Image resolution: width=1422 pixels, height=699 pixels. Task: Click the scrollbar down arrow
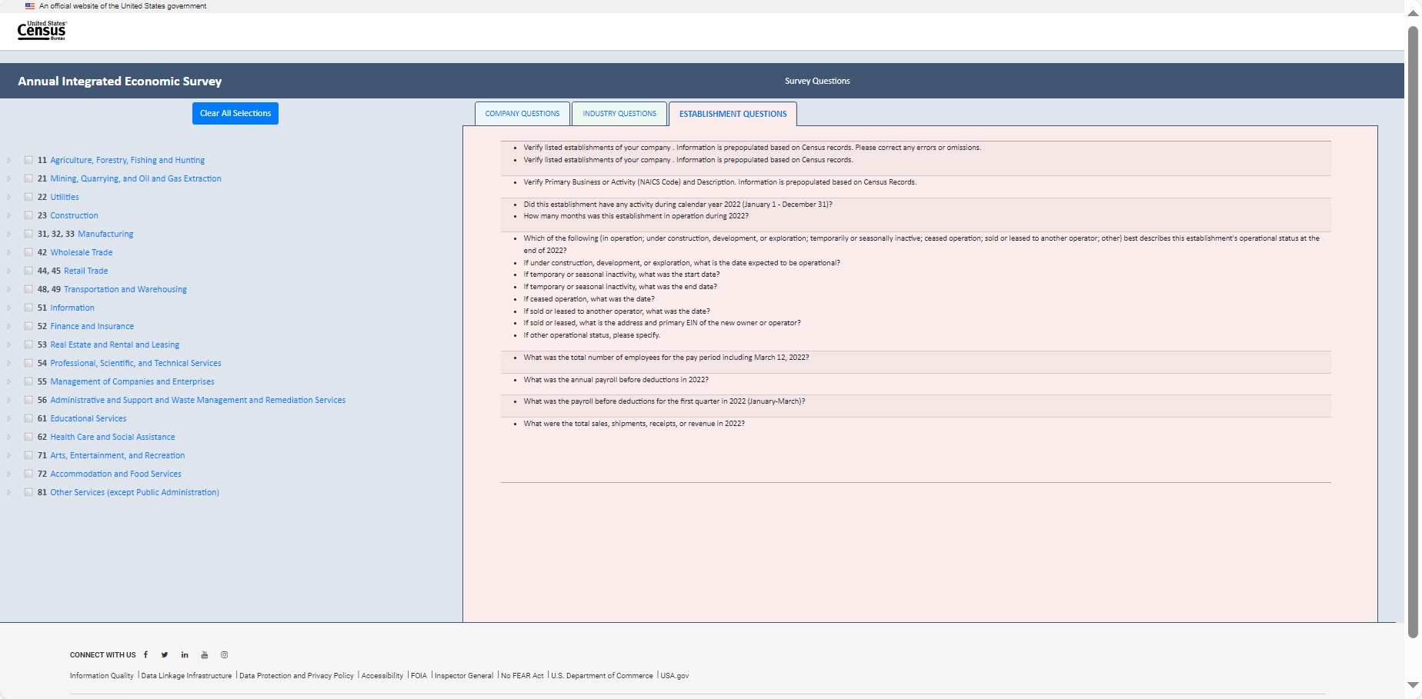point(1413,684)
